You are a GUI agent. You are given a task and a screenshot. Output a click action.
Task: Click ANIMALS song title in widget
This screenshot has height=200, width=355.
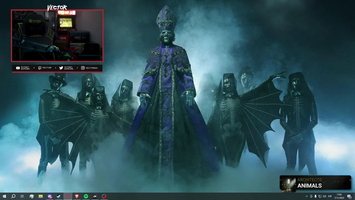coord(310,186)
